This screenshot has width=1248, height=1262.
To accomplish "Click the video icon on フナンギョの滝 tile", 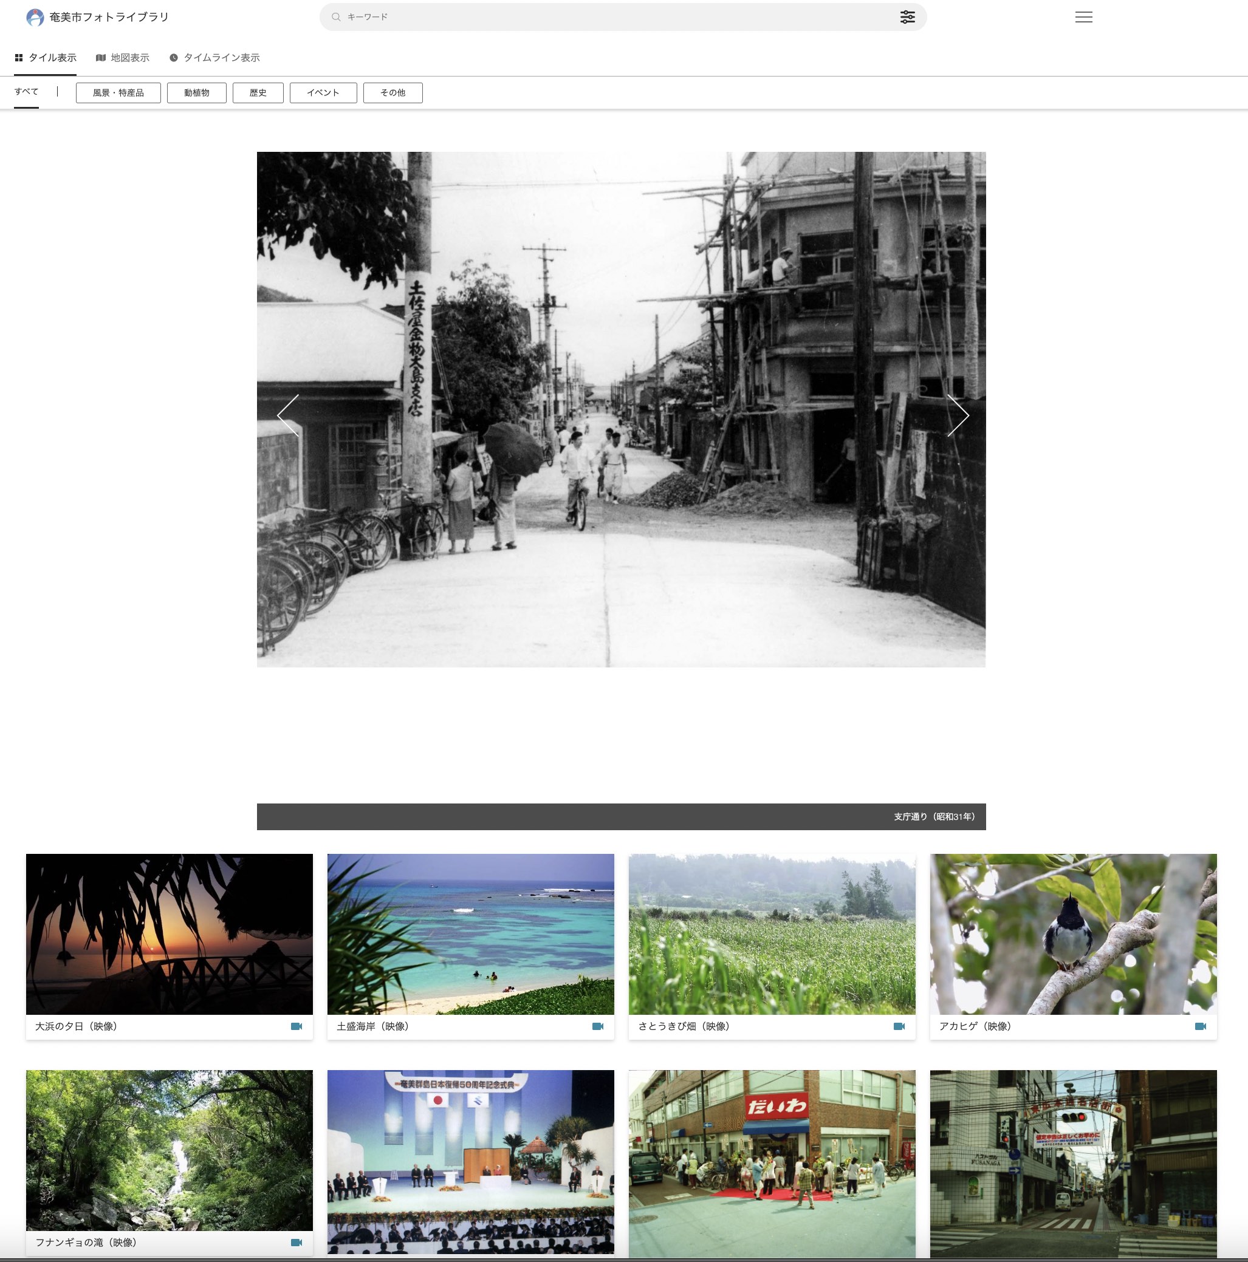I will point(297,1243).
